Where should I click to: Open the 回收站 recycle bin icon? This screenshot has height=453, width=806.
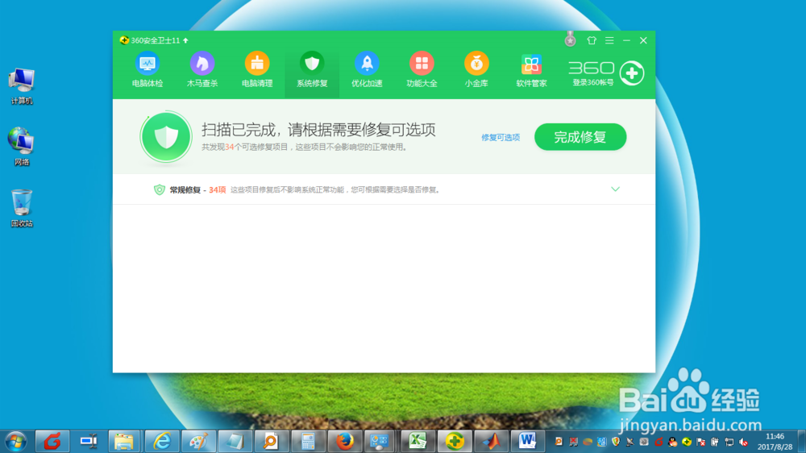click(22, 208)
